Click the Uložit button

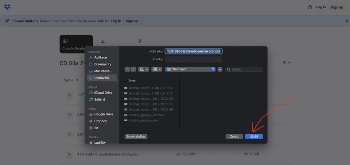click(x=254, y=136)
